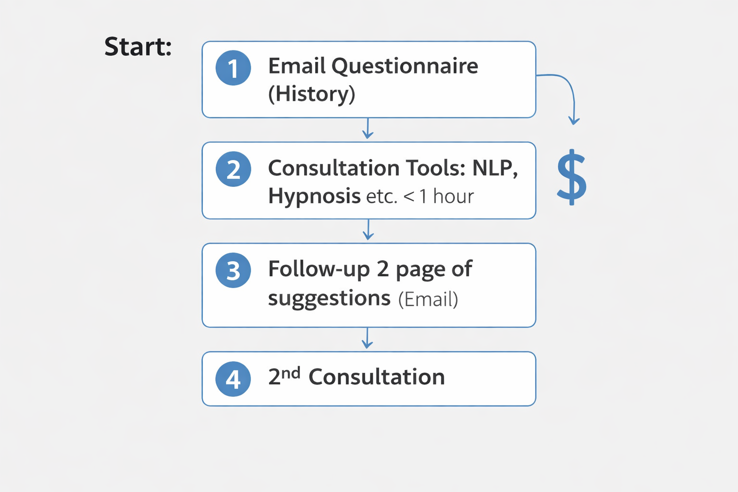Image resolution: width=738 pixels, height=492 pixels.
Task: Select the step 2 circle badge
Action: 233,169
